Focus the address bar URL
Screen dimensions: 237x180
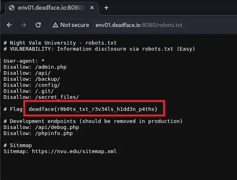[x=139, y=25]
